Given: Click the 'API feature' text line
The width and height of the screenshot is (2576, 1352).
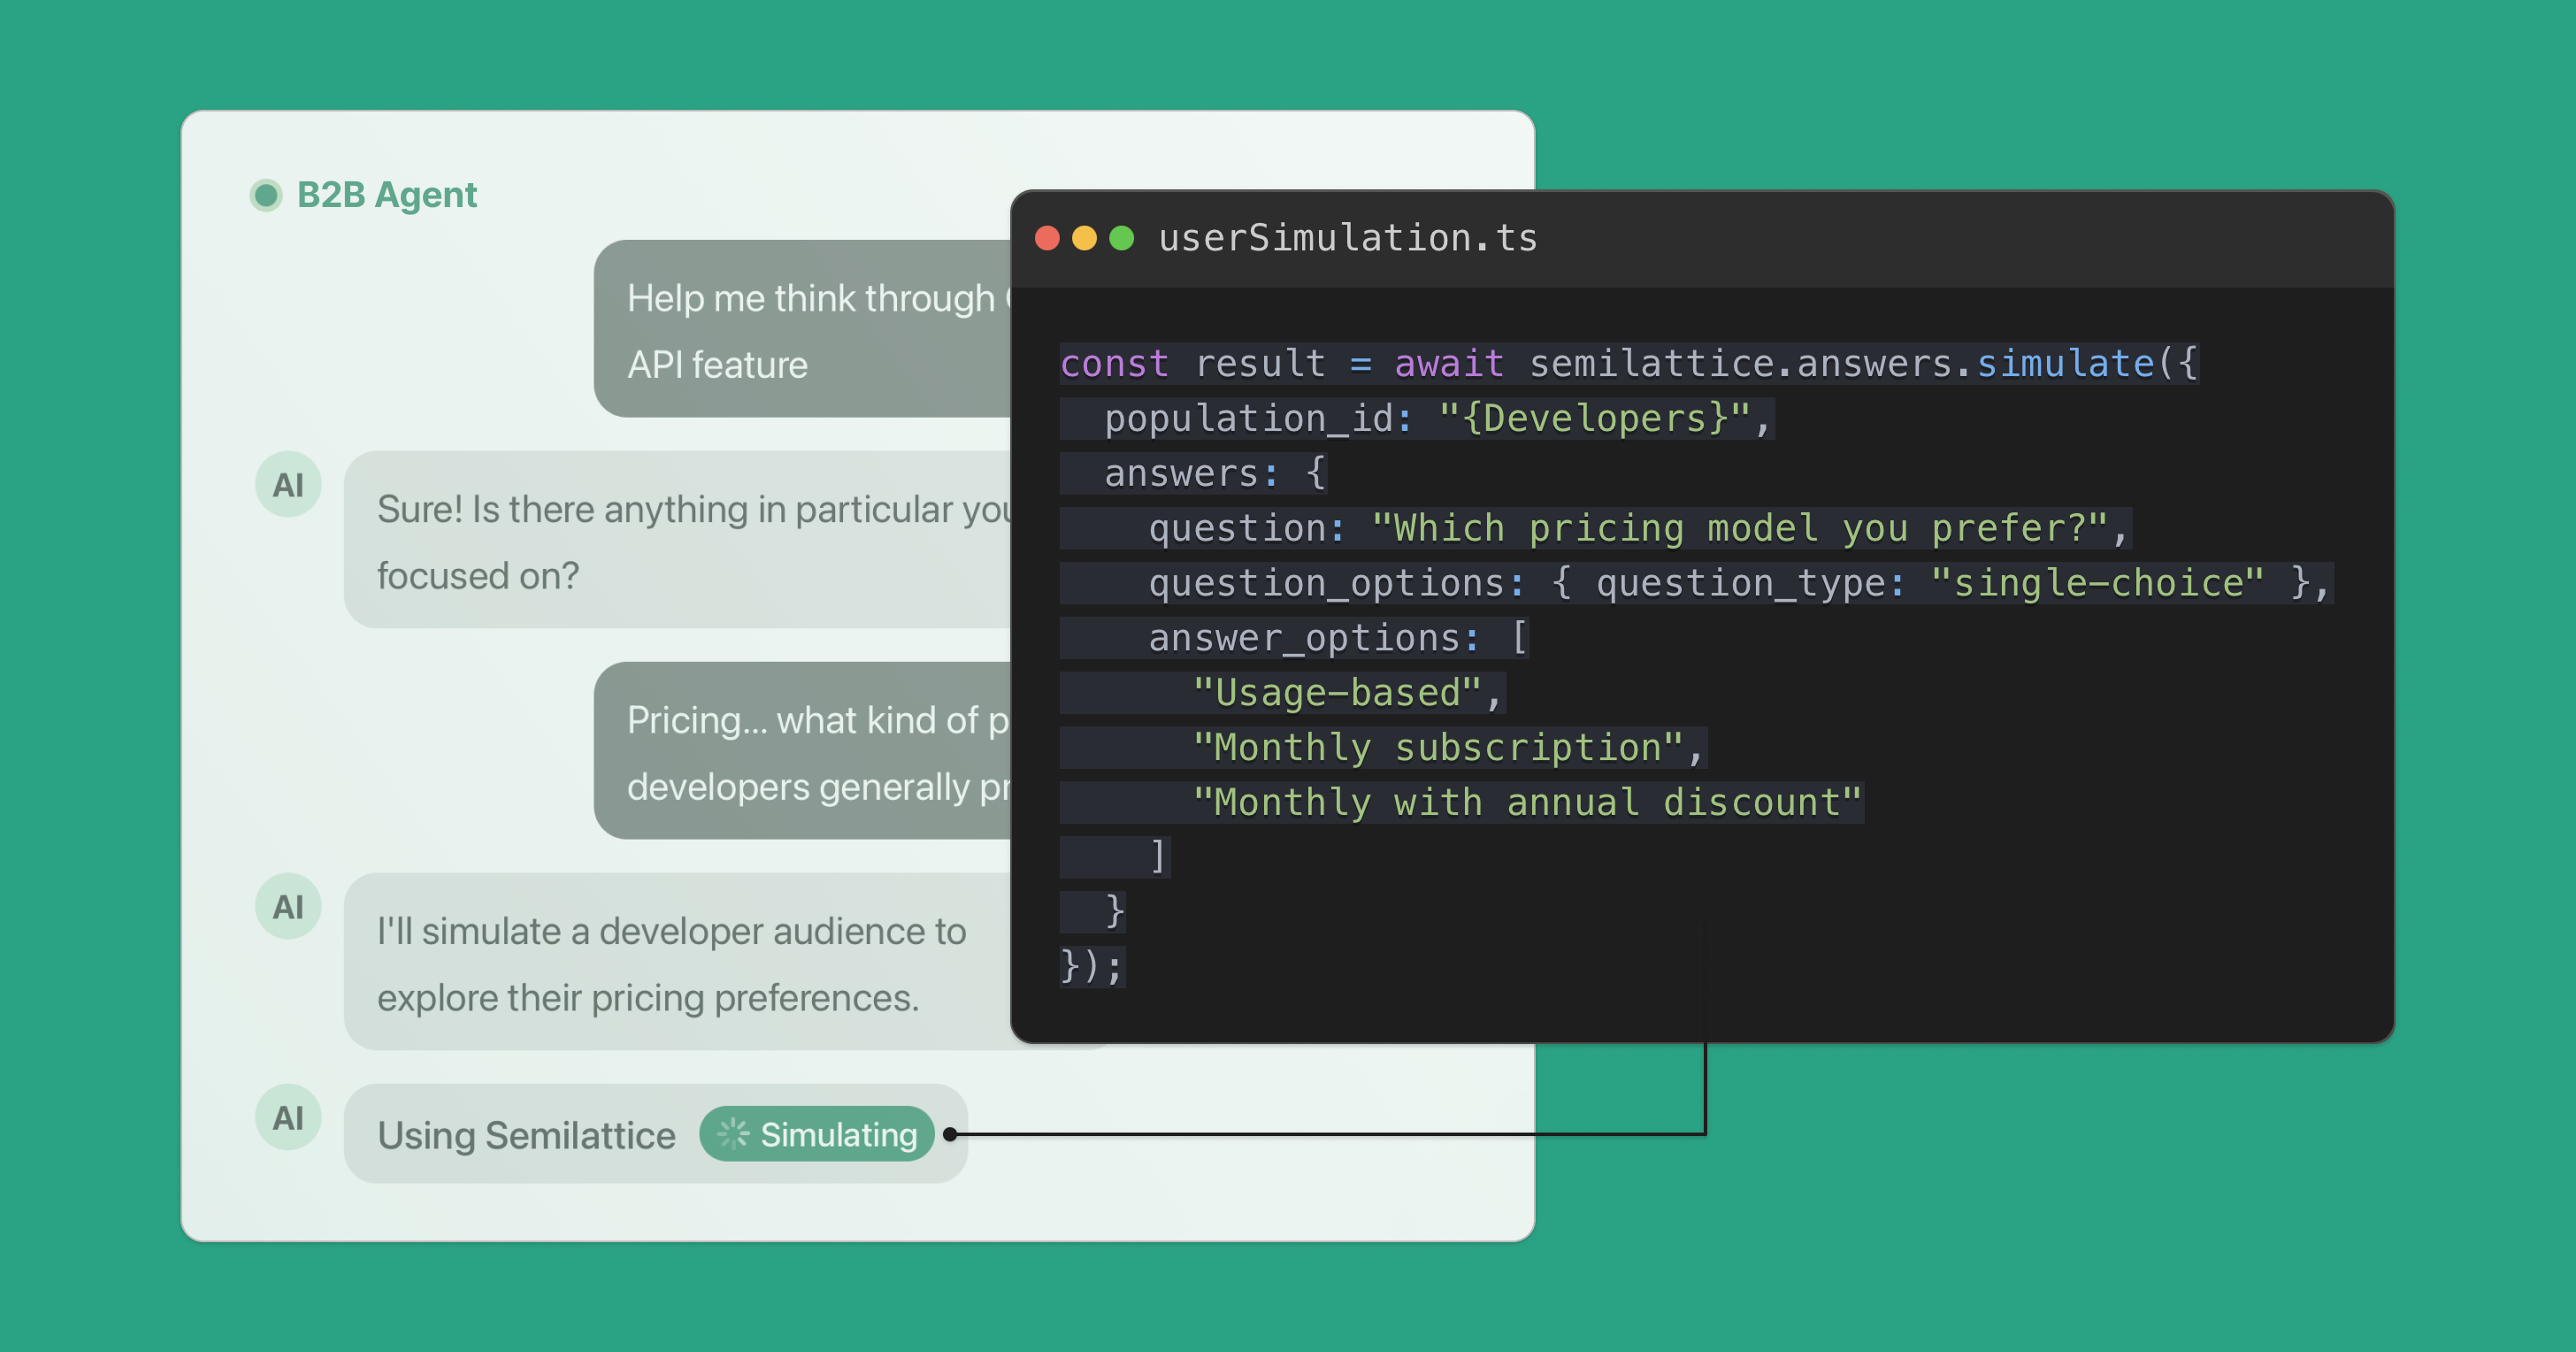Looking at the screenshot, I should pyautogui.click(x=717, y=365).
